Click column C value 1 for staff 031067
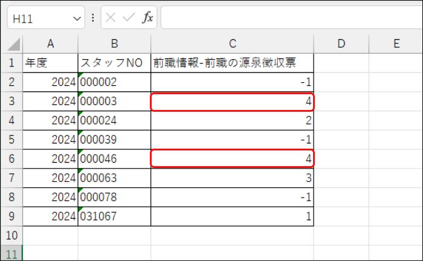 232,216
